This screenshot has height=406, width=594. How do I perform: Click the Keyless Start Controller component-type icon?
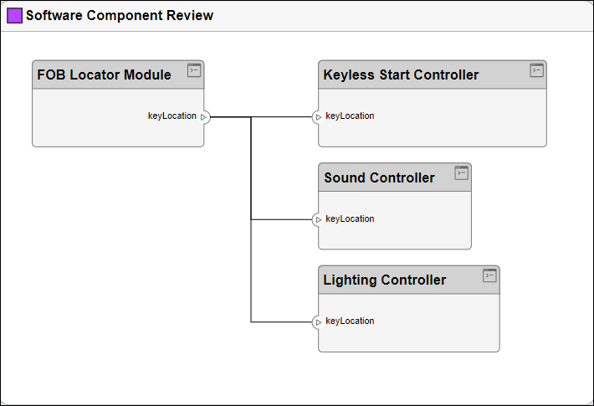537,70
